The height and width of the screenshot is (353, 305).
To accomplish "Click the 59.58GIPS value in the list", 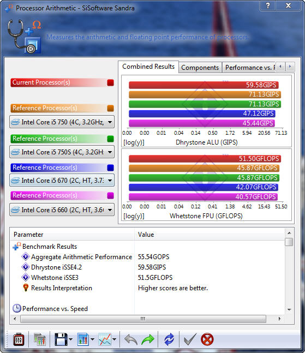I will (x=152, y=267).
